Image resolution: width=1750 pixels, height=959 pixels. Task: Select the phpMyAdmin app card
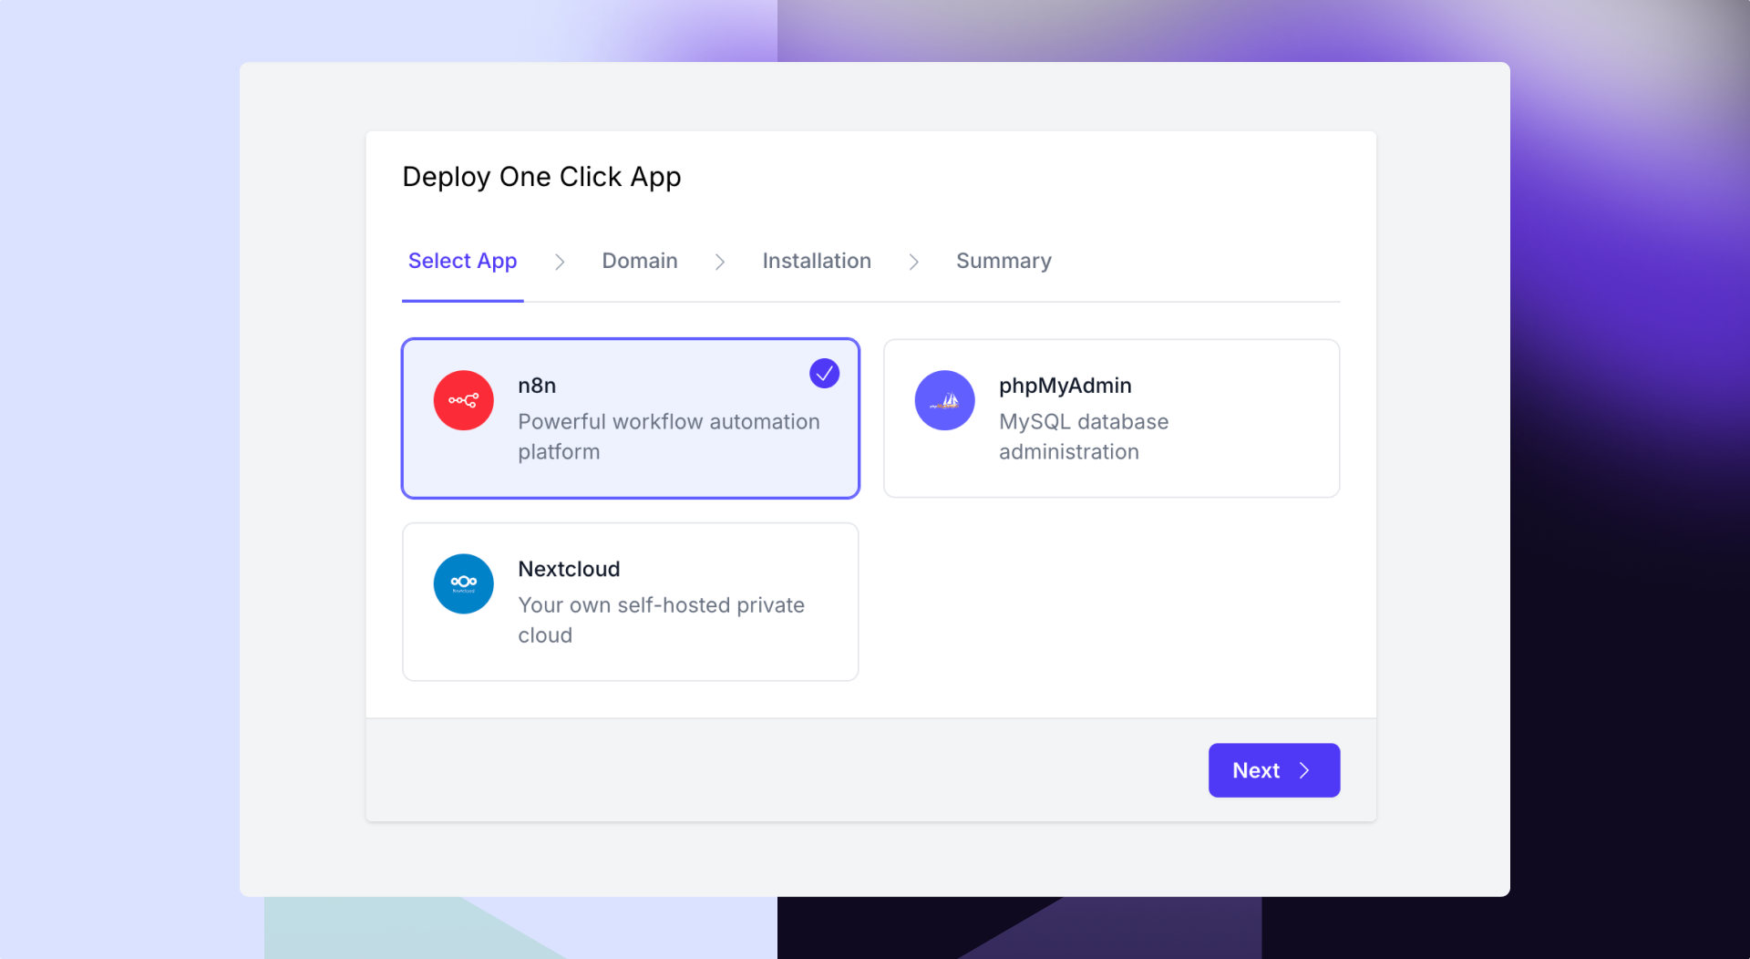[x=1111, y=418]
